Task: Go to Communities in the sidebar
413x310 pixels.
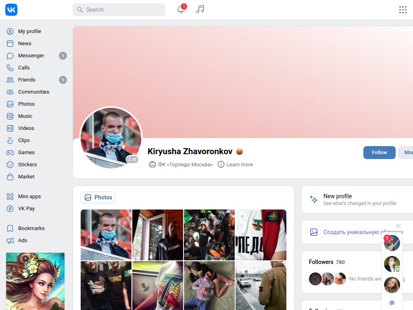Action: click(x=33, y=92)
